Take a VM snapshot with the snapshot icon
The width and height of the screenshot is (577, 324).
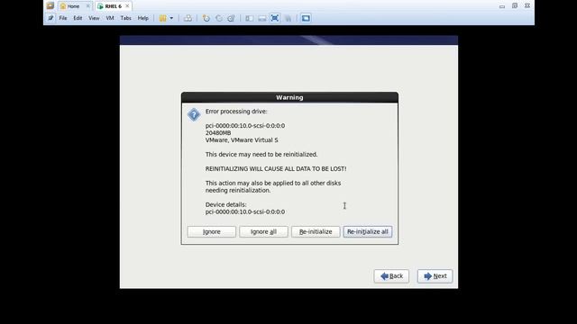point(206,18)
